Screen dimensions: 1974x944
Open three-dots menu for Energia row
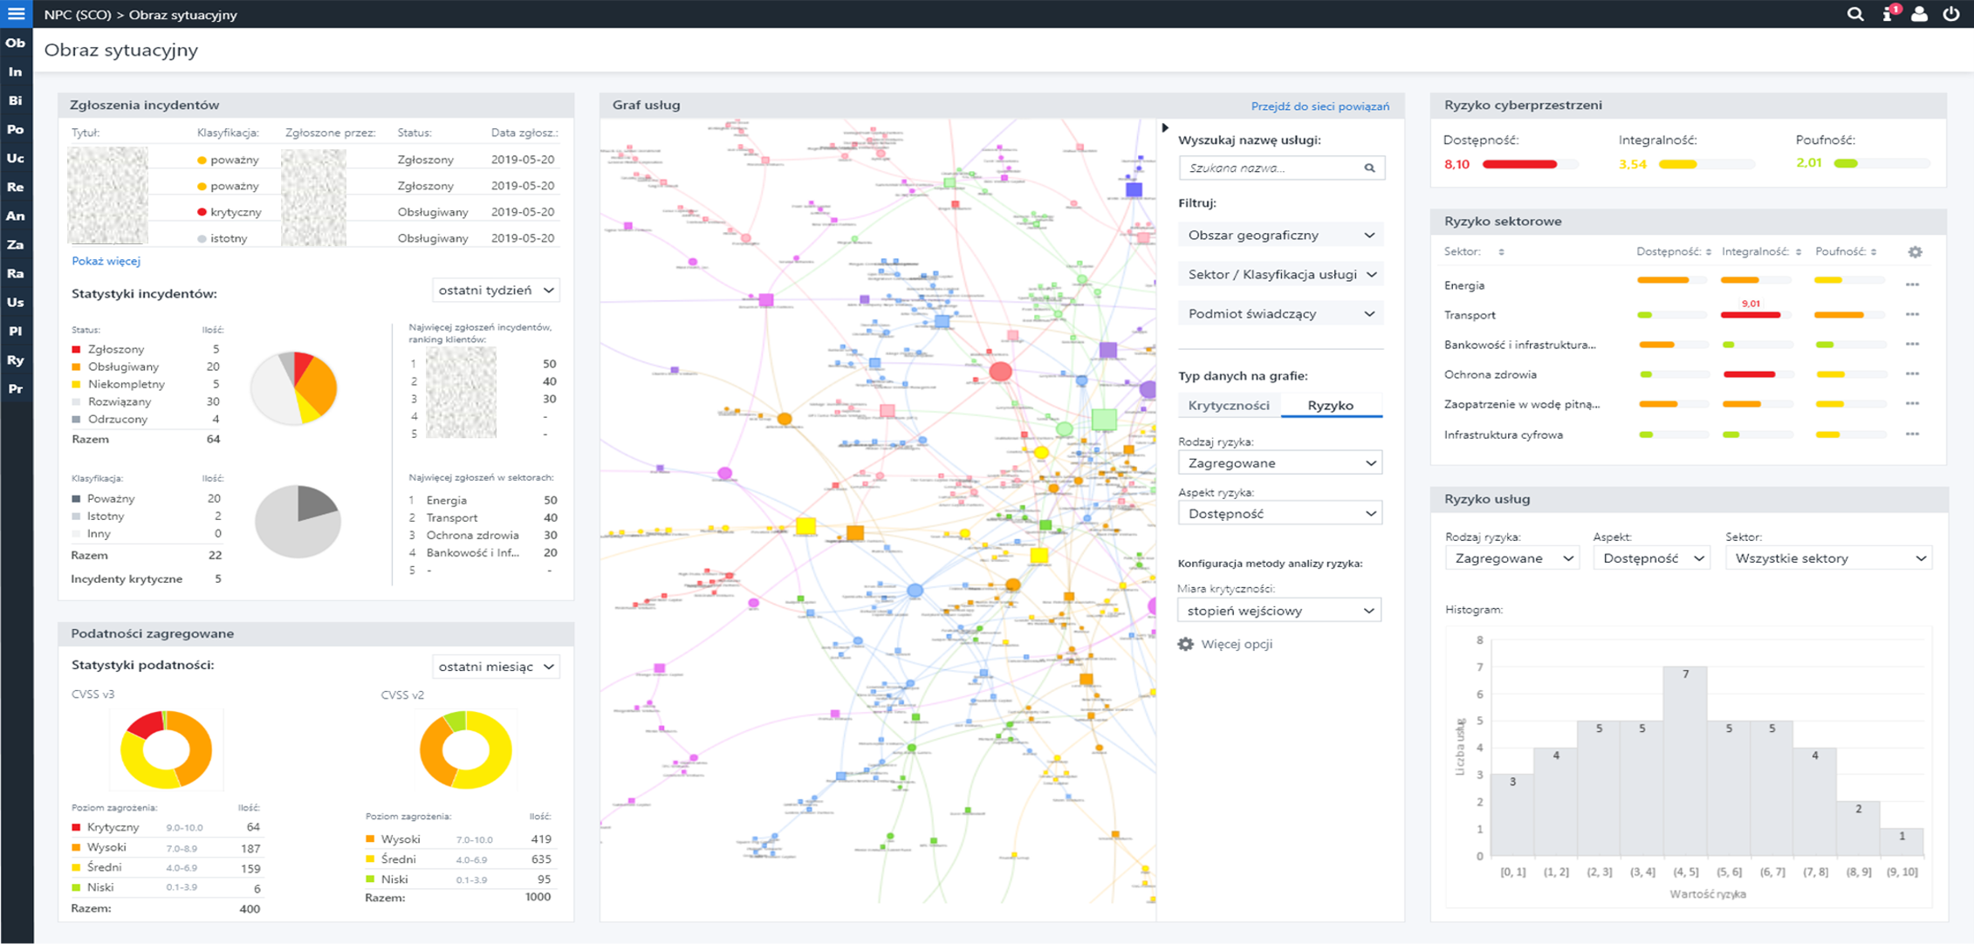tap(1912, 285)
